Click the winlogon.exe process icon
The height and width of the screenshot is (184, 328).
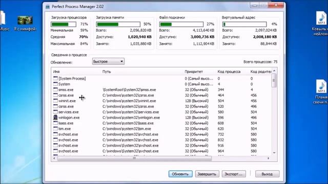pos(55,117)
